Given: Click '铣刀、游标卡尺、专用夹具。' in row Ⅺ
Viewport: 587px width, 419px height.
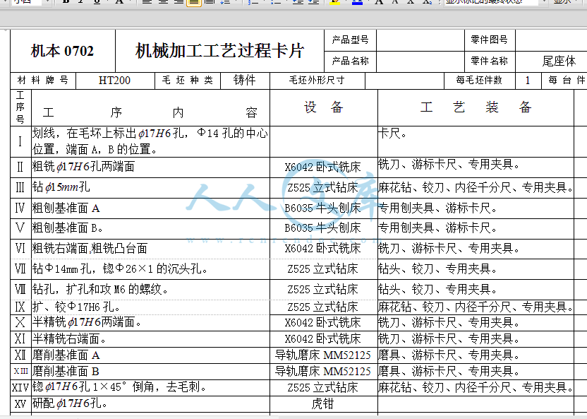Looking at the screenshot, I should pyautogui.click(x=449, y=338).
